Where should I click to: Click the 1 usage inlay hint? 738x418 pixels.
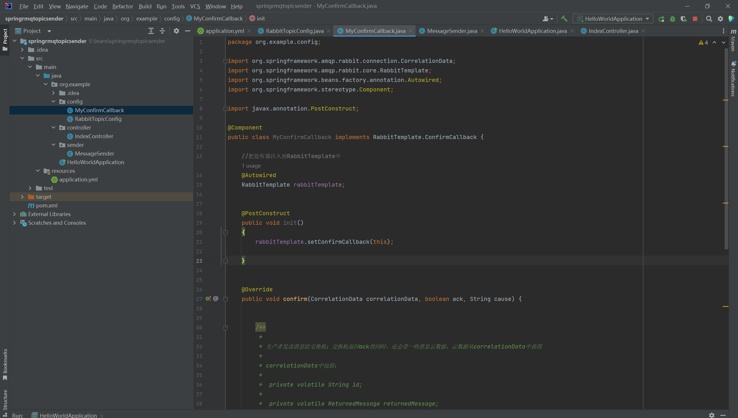(x=251, y=166)
